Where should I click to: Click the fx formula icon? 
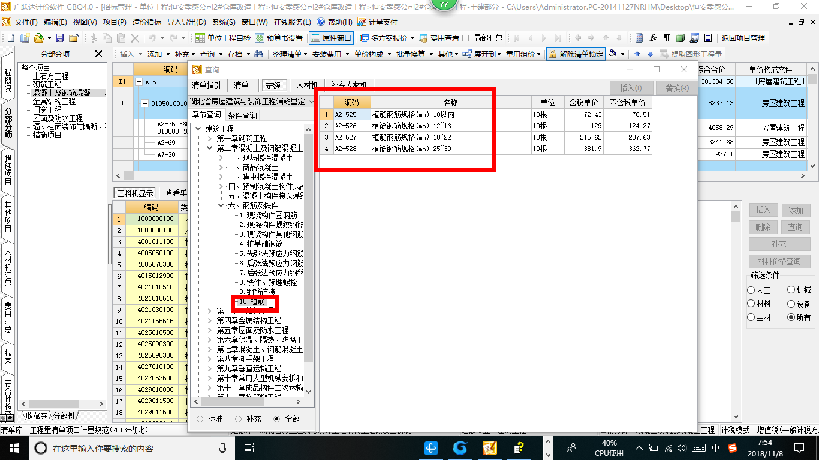point(653,38)
